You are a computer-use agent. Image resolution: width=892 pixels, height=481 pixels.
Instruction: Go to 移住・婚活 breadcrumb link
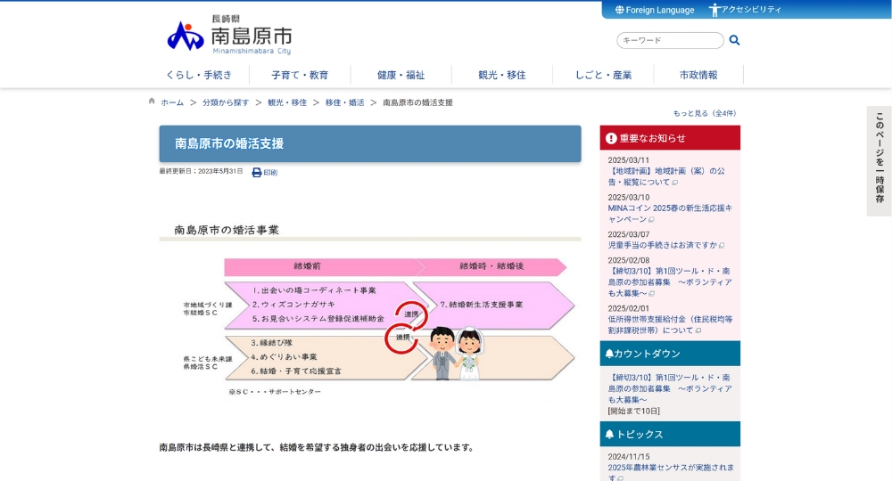[x=344, y=102]
